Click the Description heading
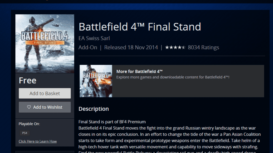273x153 pixels. 93,109
